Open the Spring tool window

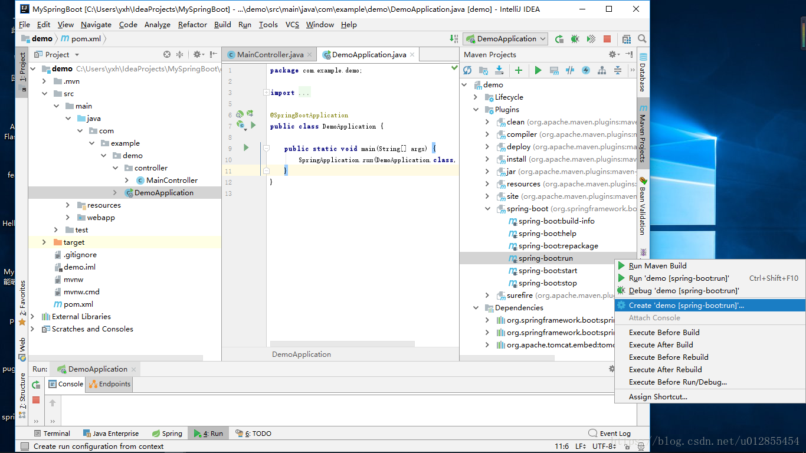pyautogui.click(x=167, y=434)
